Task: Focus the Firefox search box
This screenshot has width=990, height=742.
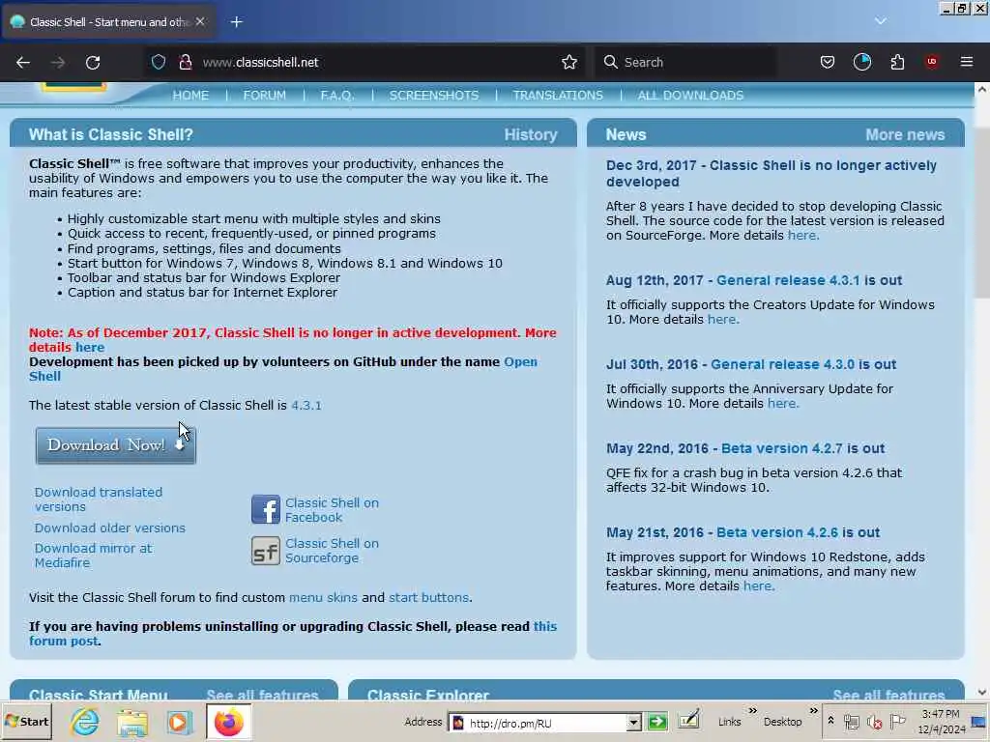Action: 685,62
